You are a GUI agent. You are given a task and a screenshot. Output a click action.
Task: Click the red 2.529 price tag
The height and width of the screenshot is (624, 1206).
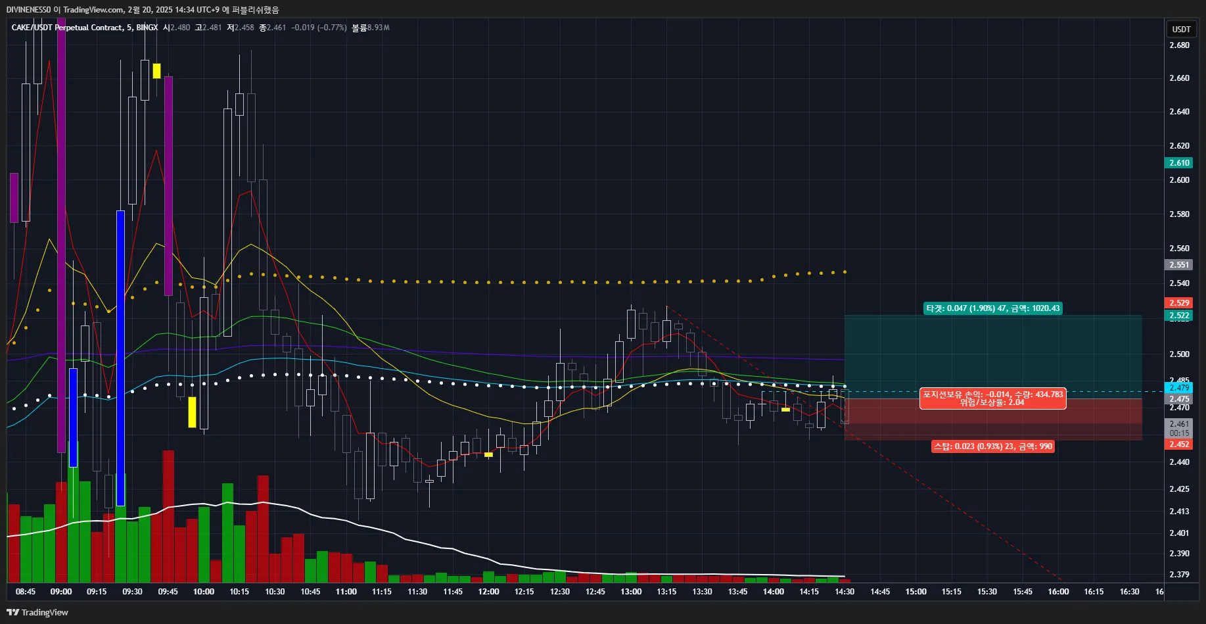1179,303
